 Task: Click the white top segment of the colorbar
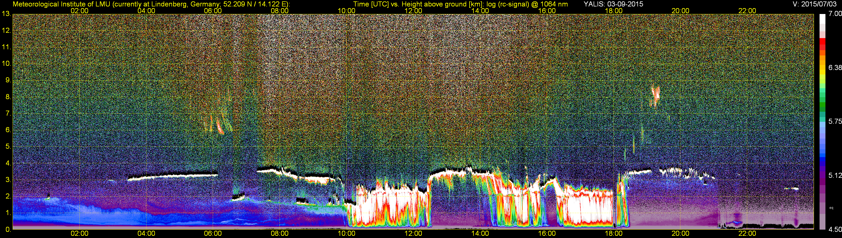(822, 19)
